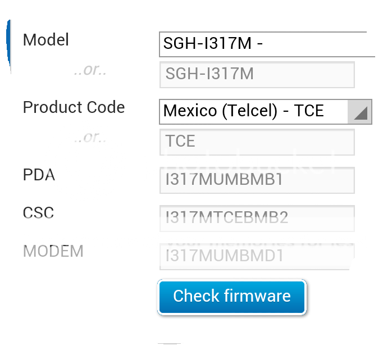Screen dimensions: 392x350
Task: Focus the SGH-I317M model text field
Action: pyautogui.click(x=257, y=75)
